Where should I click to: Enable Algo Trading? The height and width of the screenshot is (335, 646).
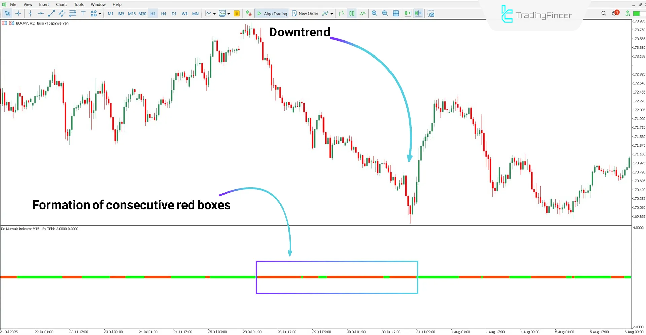(x=272, y=13)
